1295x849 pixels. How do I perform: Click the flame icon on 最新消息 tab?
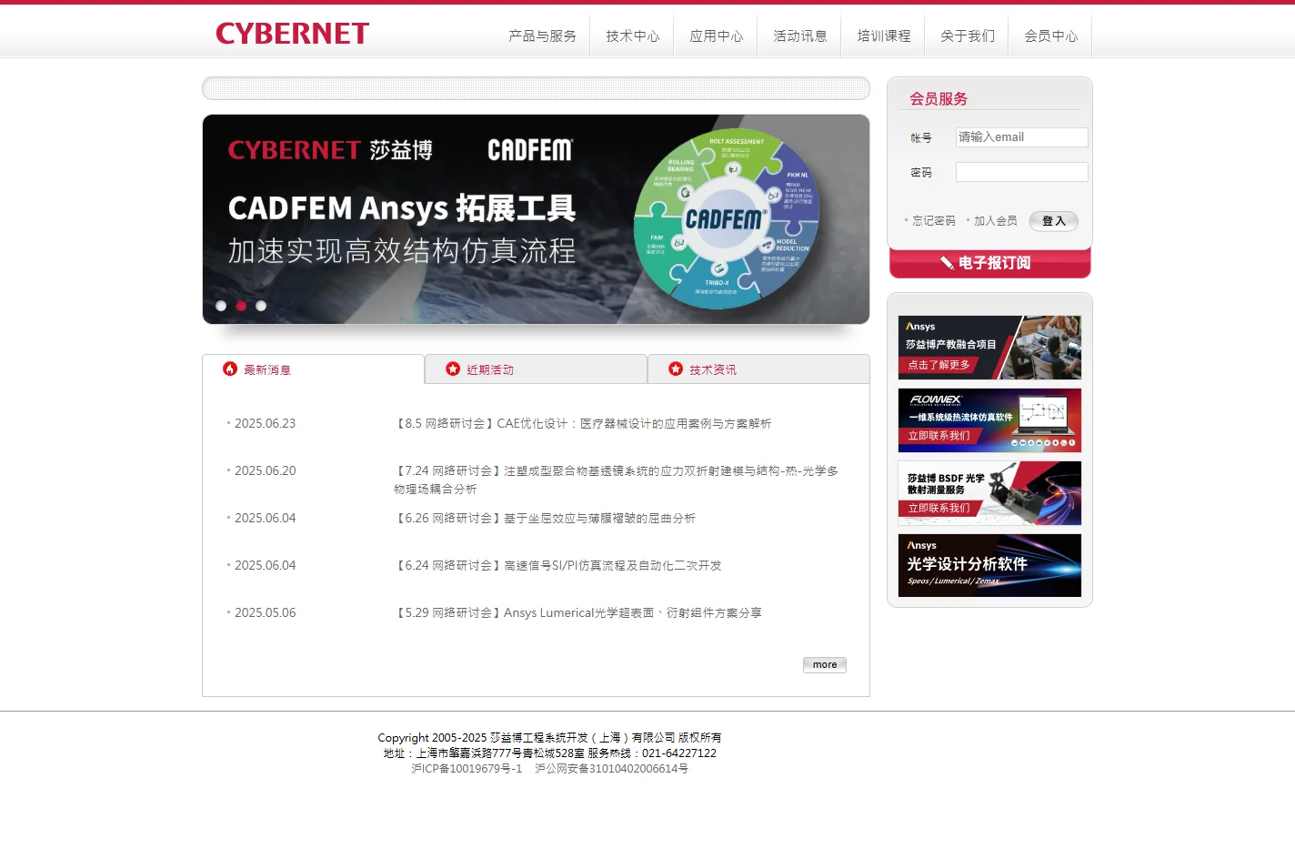230,369
